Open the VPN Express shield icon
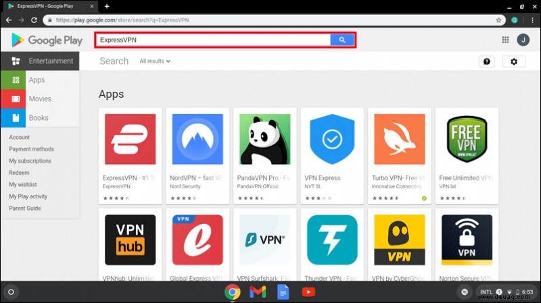Viewport: 541px width, 303px height. point(332,139)
